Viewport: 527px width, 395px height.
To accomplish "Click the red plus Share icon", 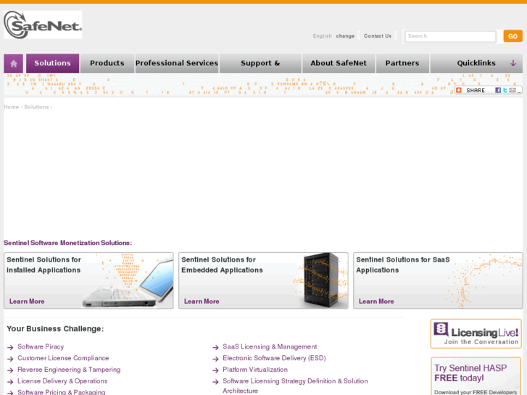I will click(459, 90).
